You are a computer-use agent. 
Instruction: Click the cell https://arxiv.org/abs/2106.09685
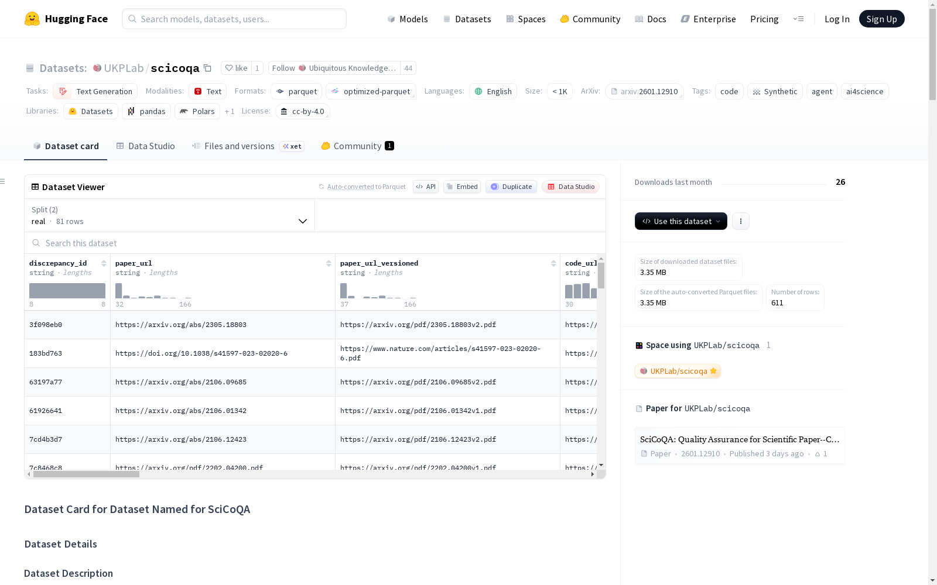click(181, 382)
